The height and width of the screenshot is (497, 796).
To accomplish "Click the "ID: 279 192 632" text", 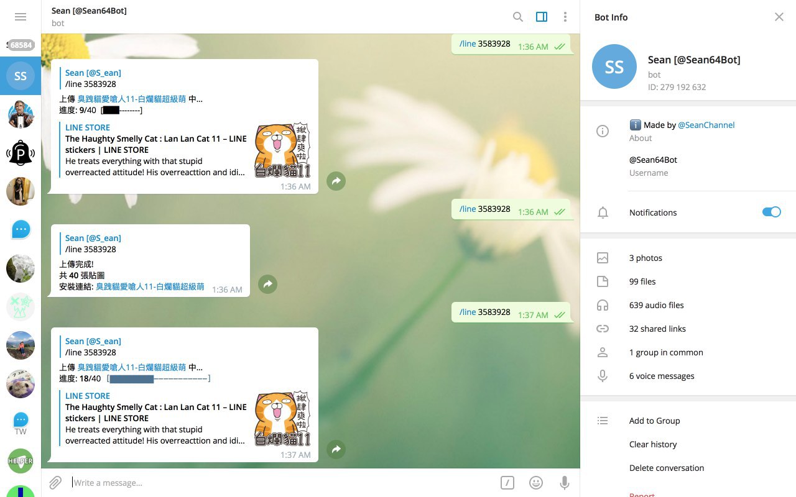I will click(677, 87).
